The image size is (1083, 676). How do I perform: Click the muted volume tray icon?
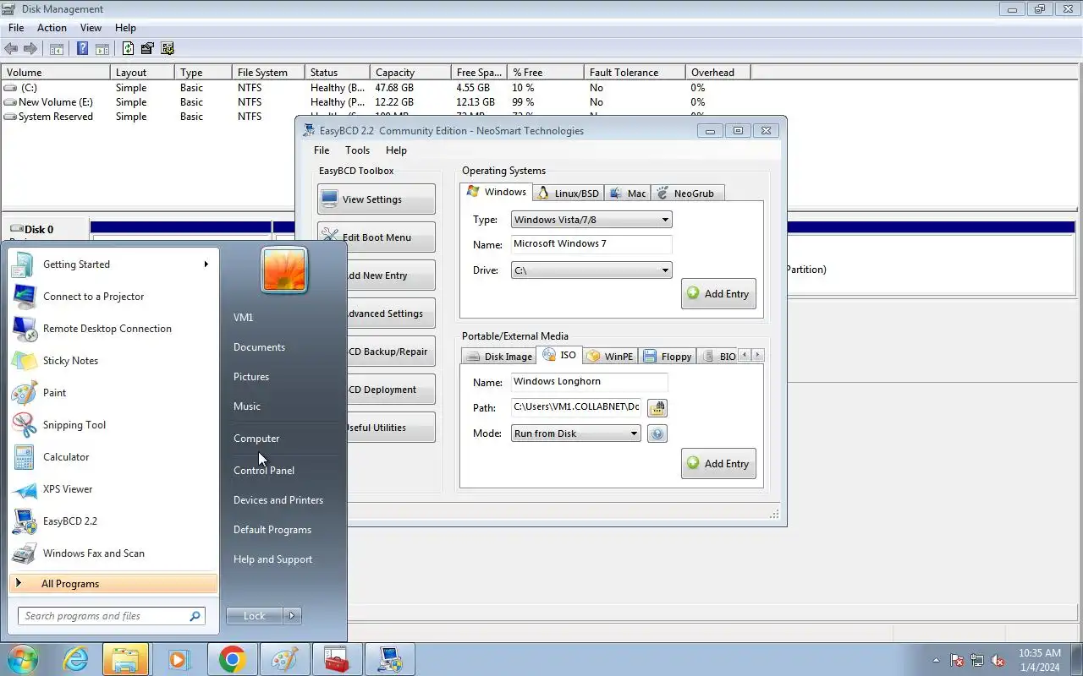pyautogui.click(x=998, y=661)
